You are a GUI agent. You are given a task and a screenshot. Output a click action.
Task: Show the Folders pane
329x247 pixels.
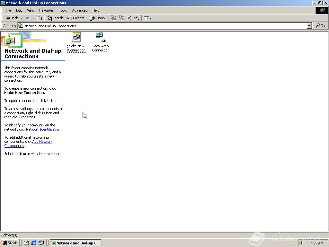click(x=76, y=18)
